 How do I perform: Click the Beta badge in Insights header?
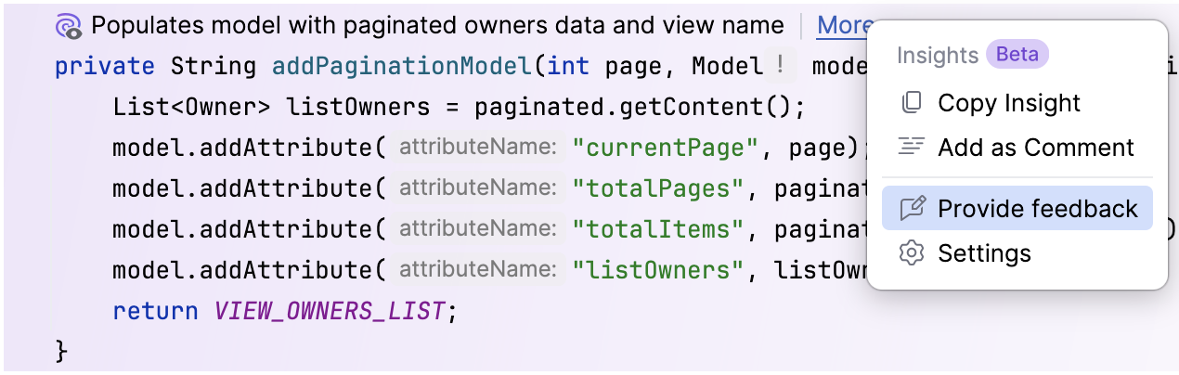click(x=1017, y=55)
